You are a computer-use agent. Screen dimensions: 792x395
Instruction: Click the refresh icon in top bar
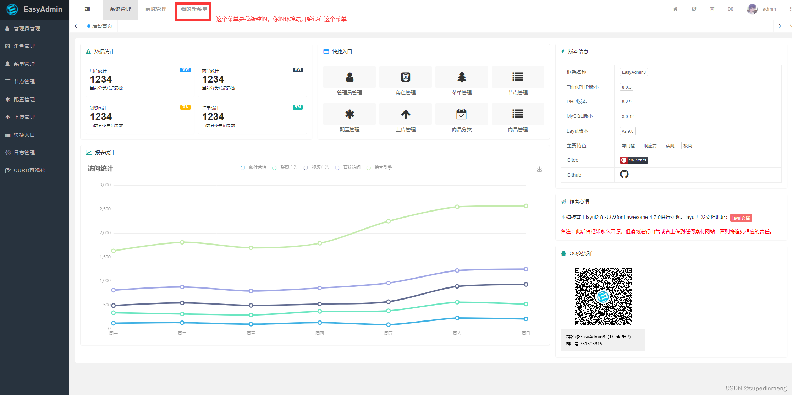point(694,9)
